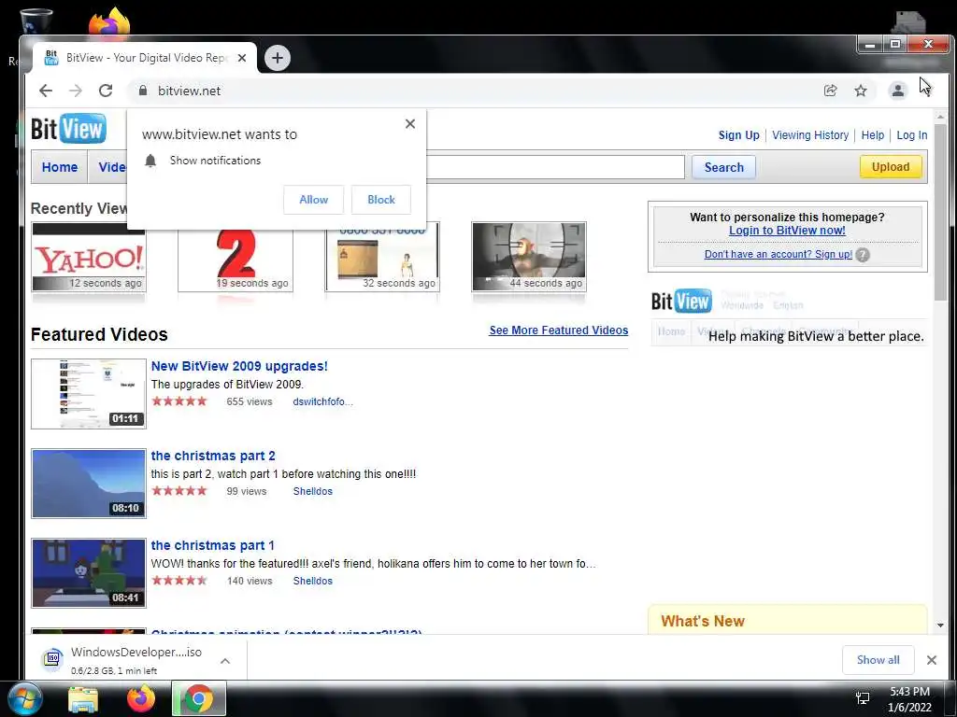Open uploader dswitchfofo profile link
This screenshot has width=957, height=717.
coord(322,401)
